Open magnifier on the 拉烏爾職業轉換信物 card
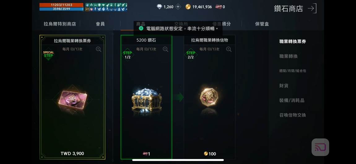This screenshot has height=164, width=356. pos(229,49)
